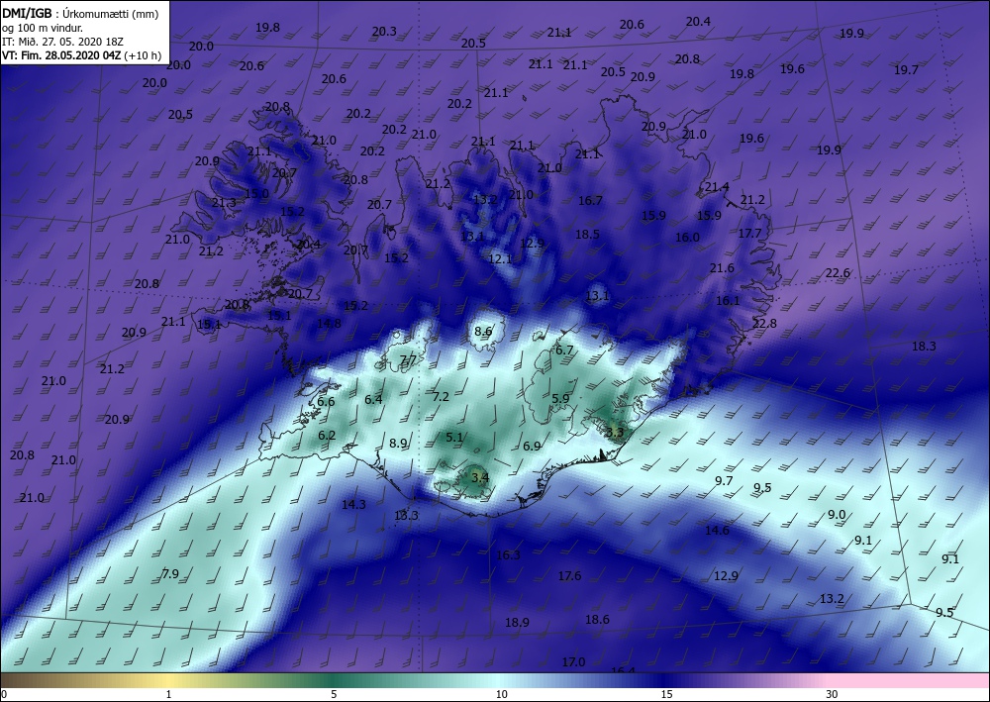Click the map value 7.2

441,396
